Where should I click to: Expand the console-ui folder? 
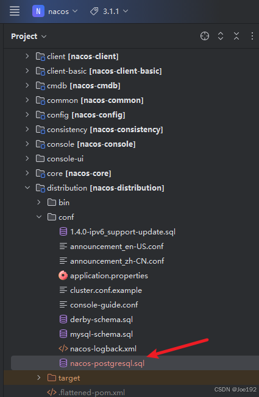tap(27, 158)
